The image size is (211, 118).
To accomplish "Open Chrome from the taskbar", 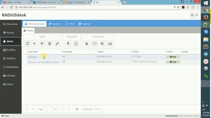I will tap(206, 10).
